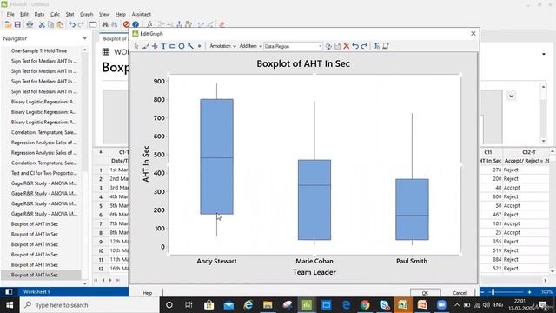Select One-Sample T: Hold Time in Navigator

point(39,50)
